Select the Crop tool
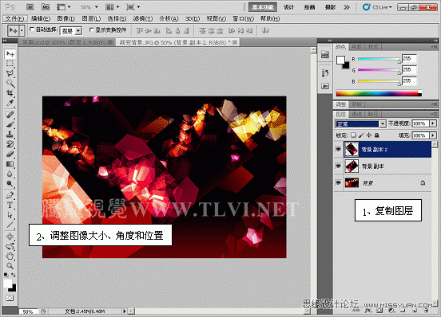The image size is (441, 317). [x=10, y=92]
